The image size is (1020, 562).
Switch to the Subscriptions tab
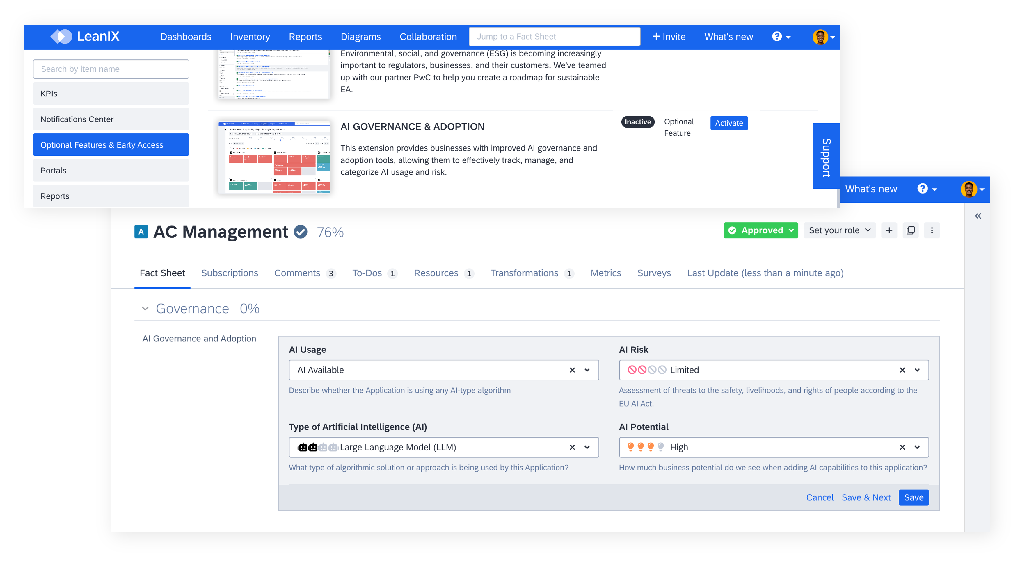[230, 273]
